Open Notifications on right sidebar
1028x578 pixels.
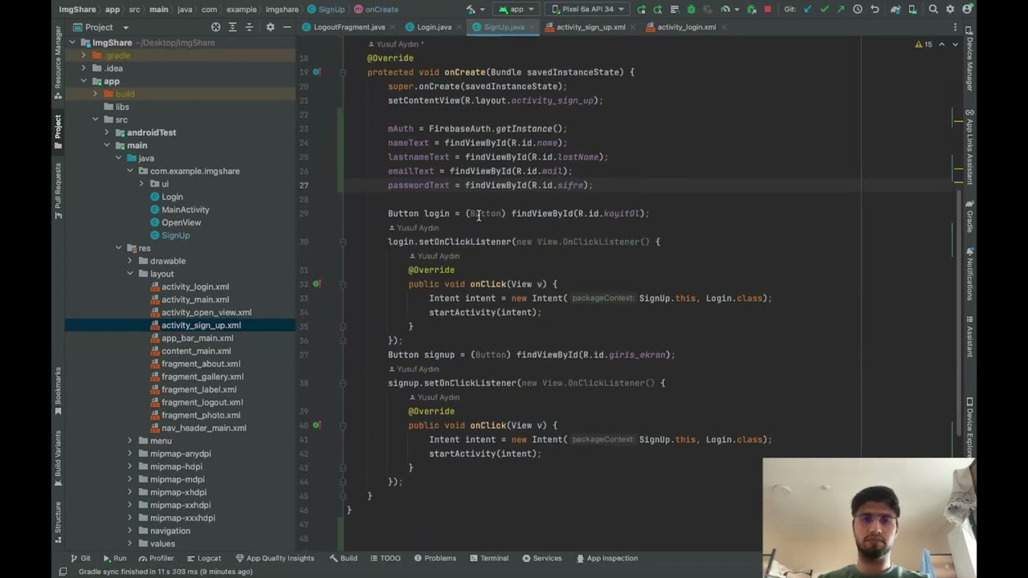pyautogui.click(x=969, y=274)
